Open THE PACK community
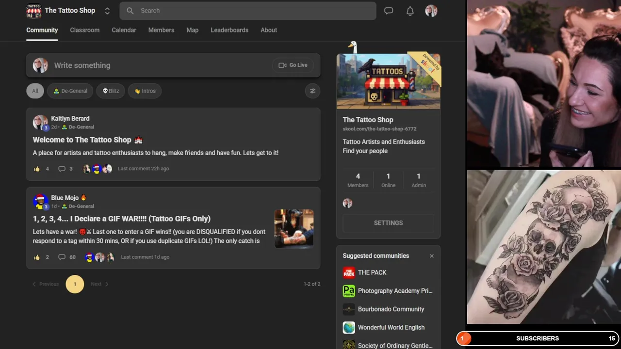This screenshot has height=349, width=621. click(x=372, y=272)
